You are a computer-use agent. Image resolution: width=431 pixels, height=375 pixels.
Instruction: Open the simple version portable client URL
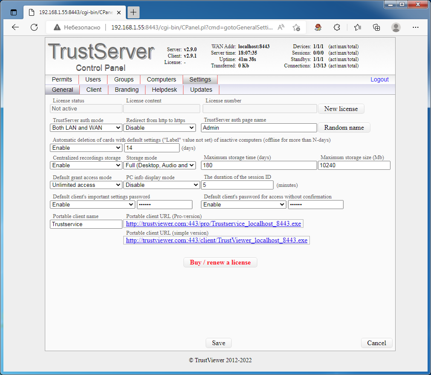[x=217, y=240]
